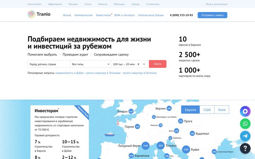Viewport: 255px width, 159px height.
Task: Switch map to Азия tab
Action: (x=222, y=110)
